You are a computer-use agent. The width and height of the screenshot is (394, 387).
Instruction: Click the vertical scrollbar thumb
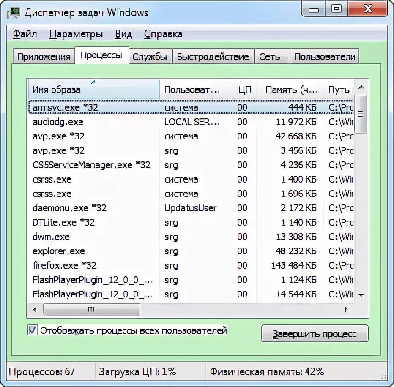point(361,114)
